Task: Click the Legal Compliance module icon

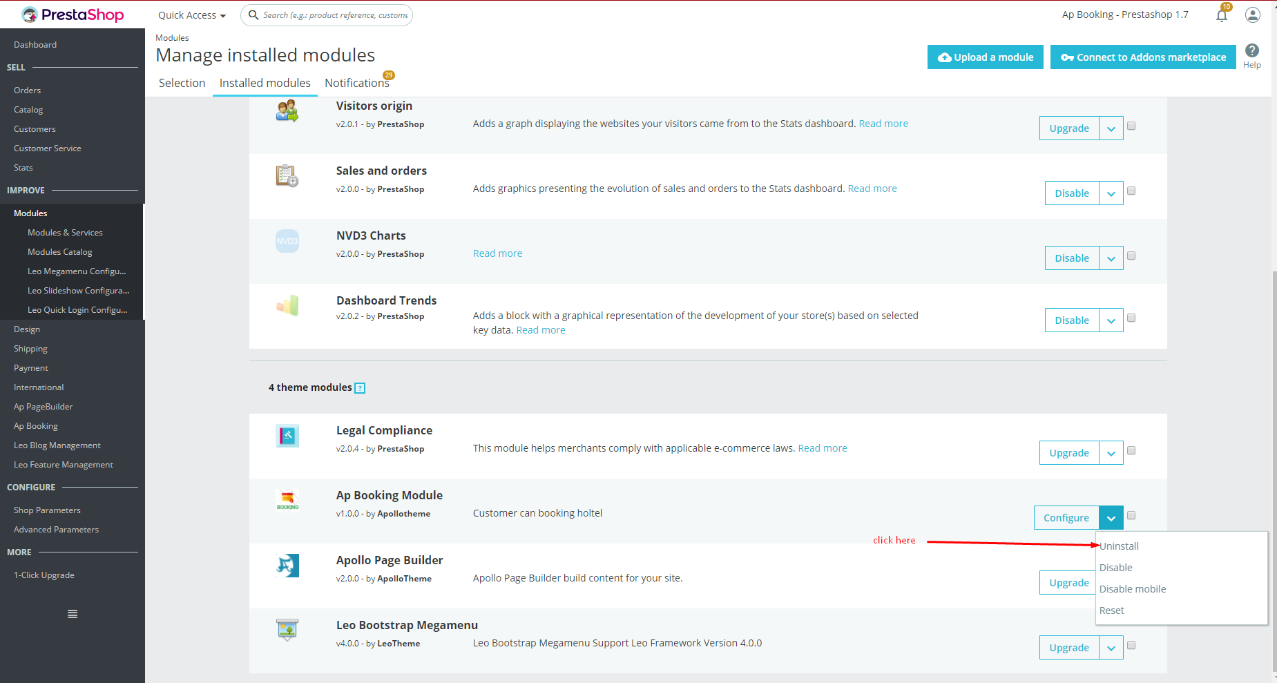Action: pos(287,435)
